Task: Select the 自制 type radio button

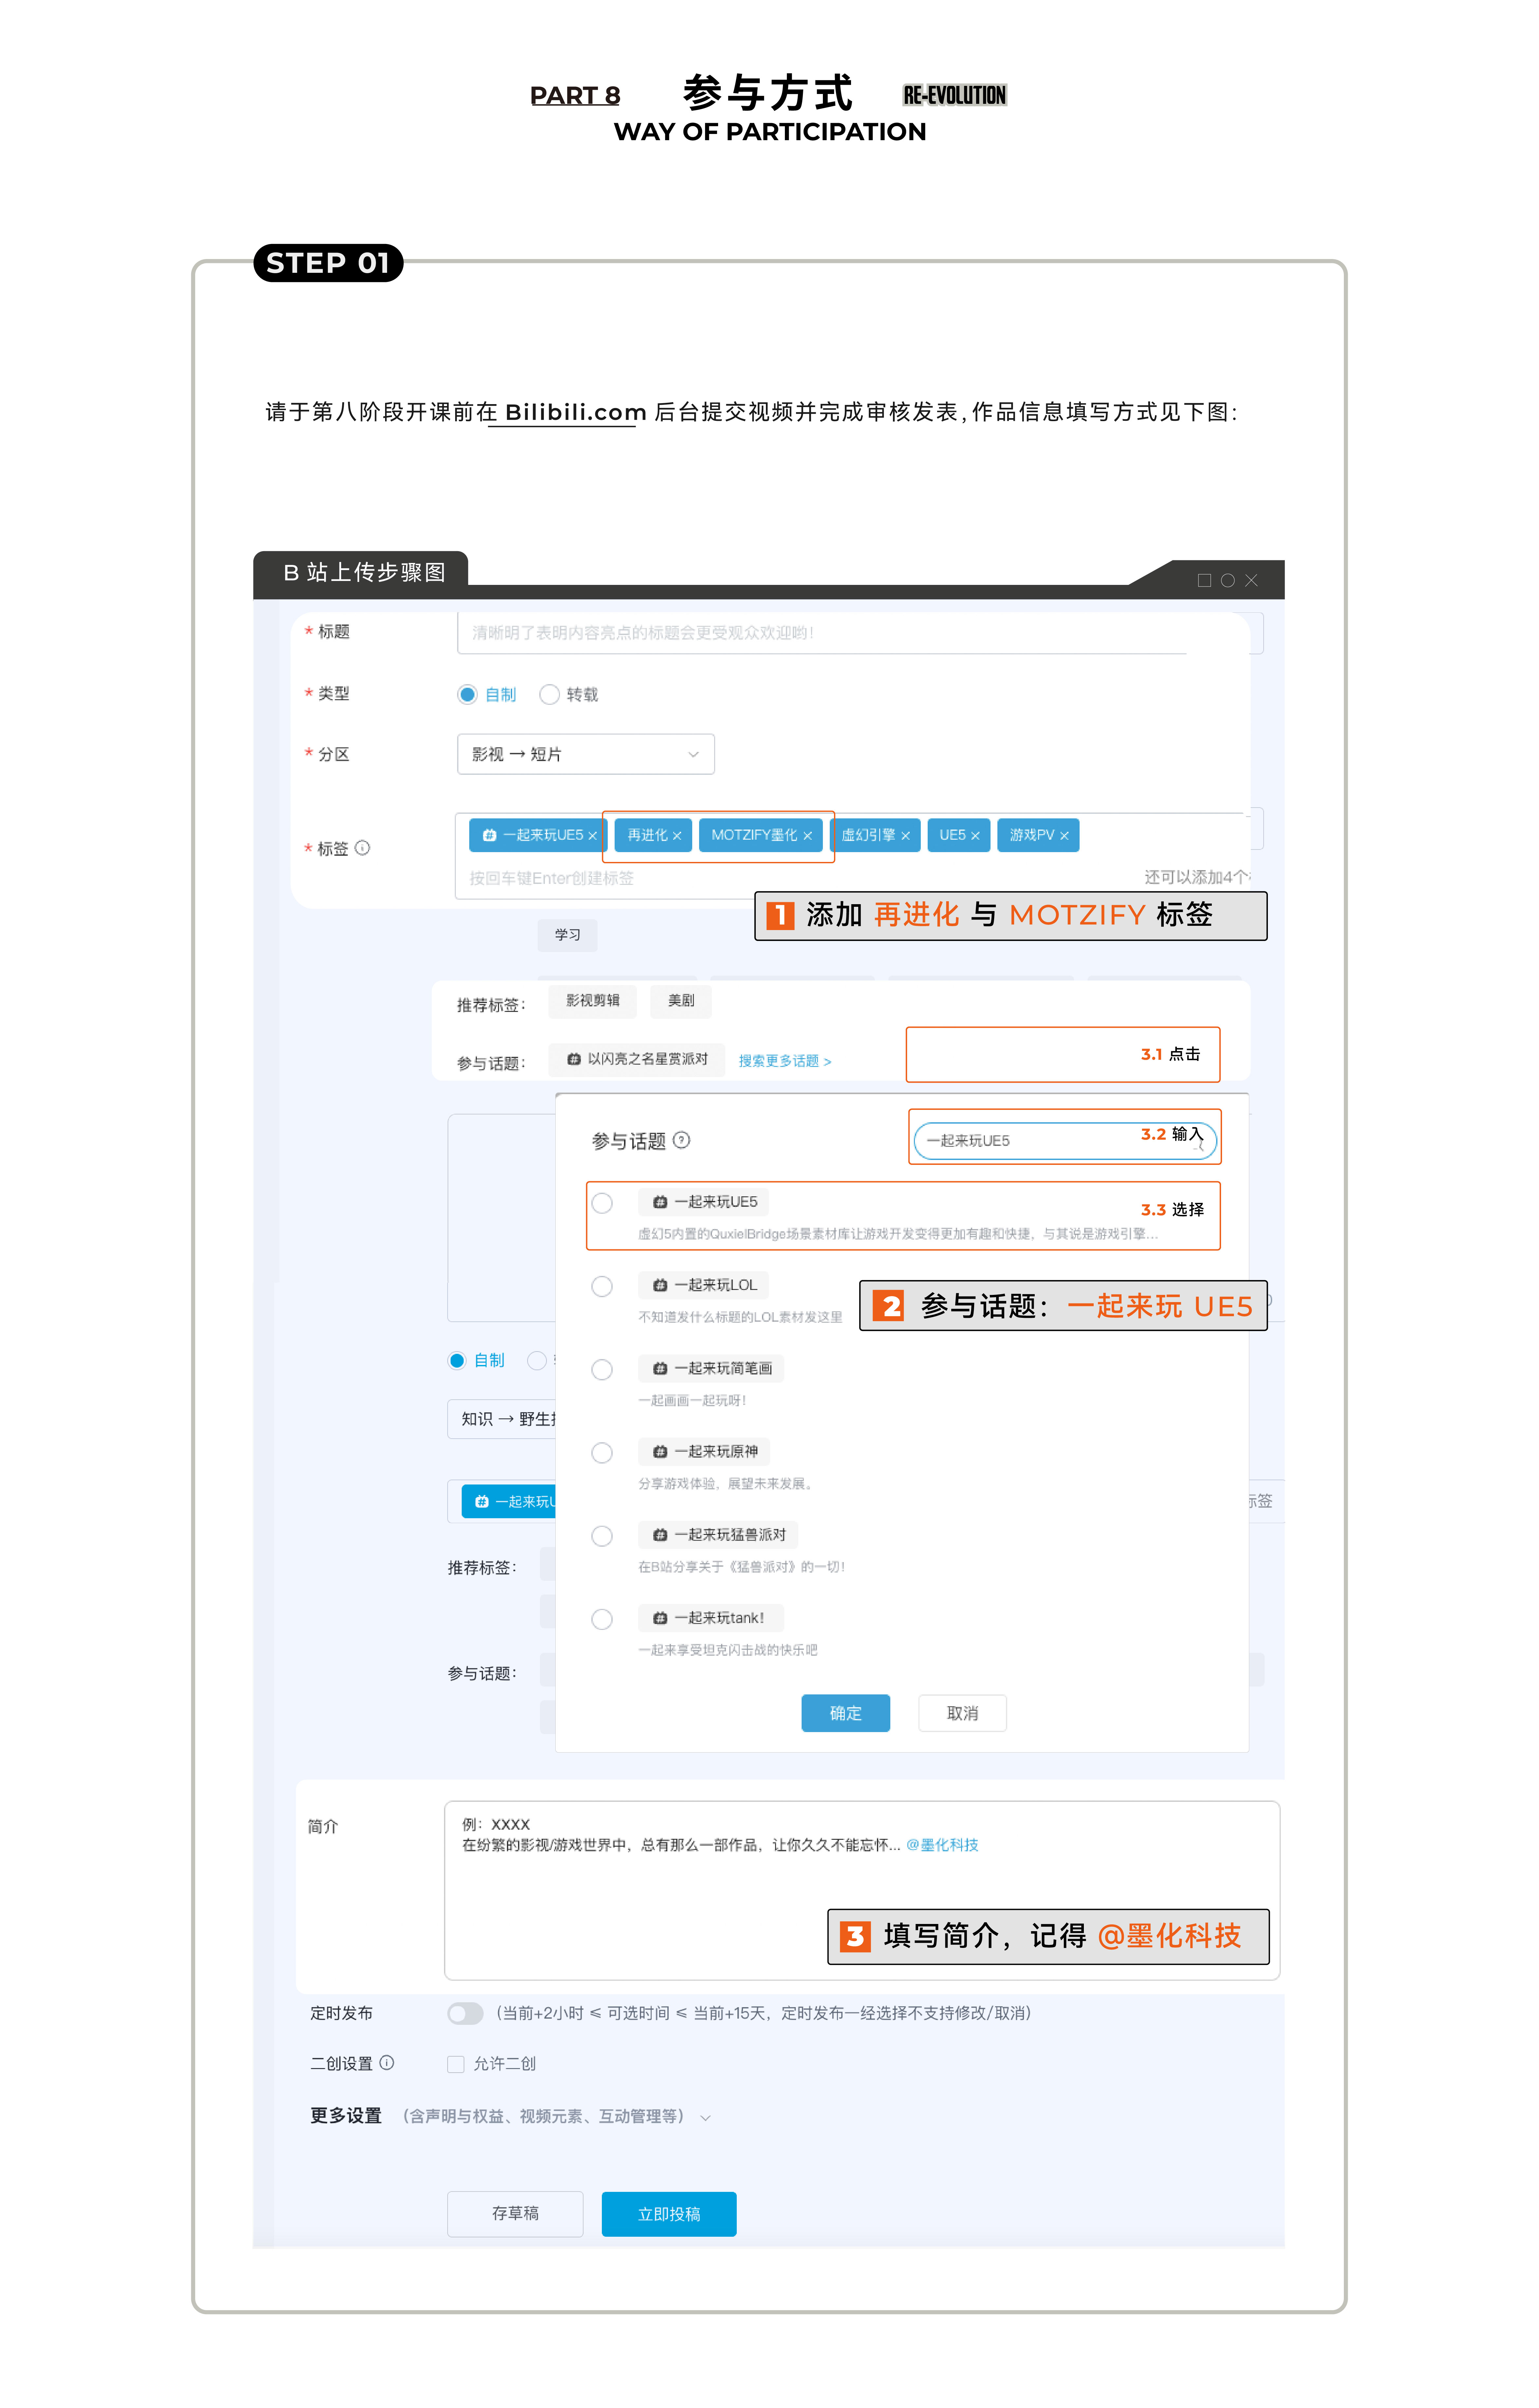Action: pos(467,694)
